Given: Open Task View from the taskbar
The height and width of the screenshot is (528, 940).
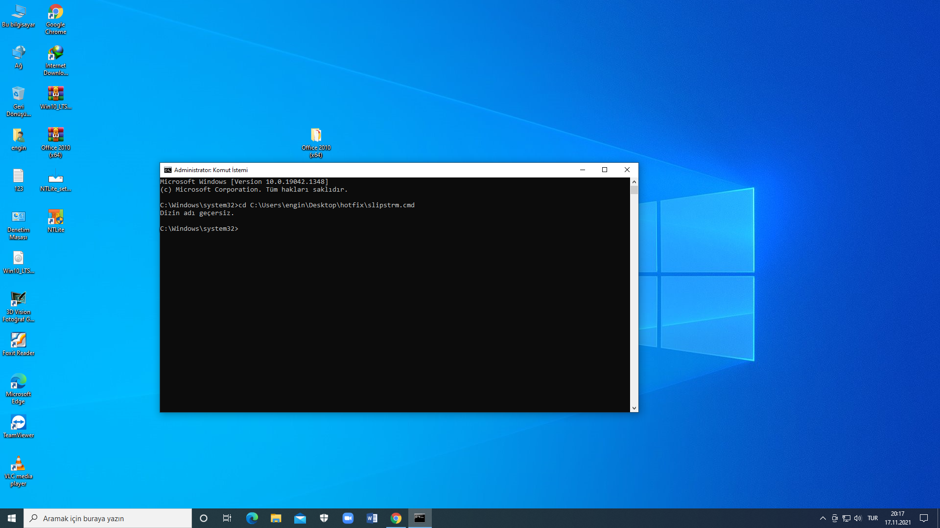Looking at the screenshot, I should 227,518.
